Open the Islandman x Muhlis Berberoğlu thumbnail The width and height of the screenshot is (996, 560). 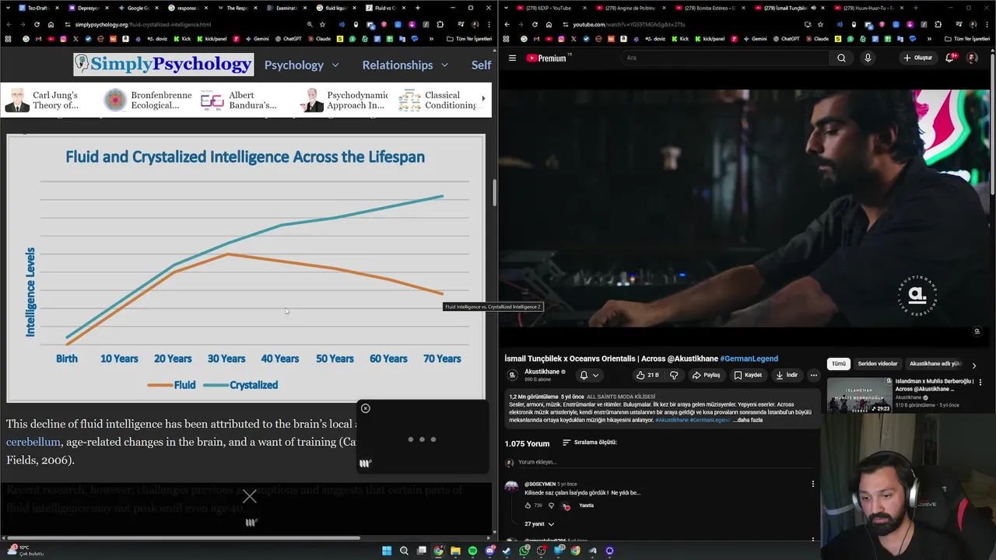click(x=859, y=394)
